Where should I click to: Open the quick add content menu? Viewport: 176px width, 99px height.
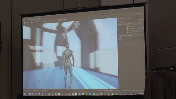(45, 21)
